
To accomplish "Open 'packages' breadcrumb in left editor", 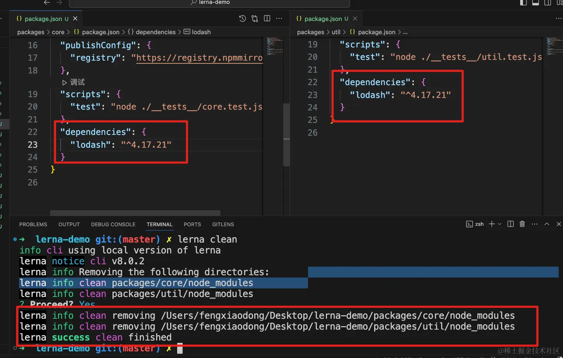I will 31,32.
